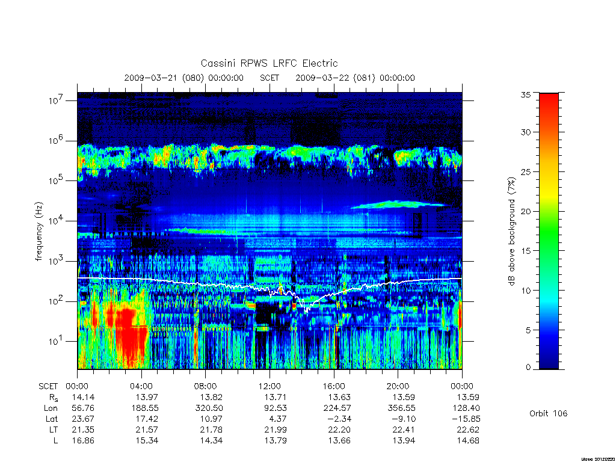The image size is (616, 462).
Task: Click the '12:00' time tick label
Action: pos(269,386)
